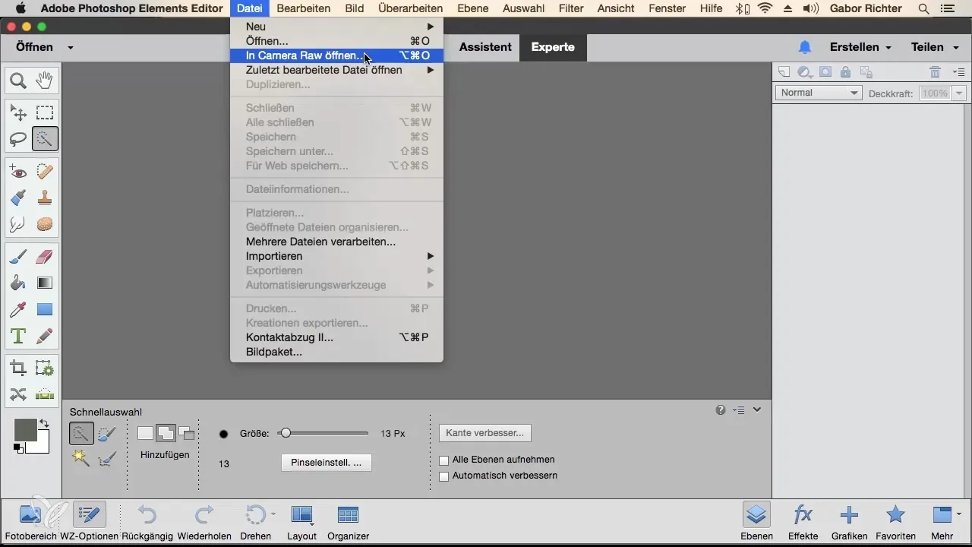The height and width of the screenshot is (547, 972).
Task: Click Kontaktabzug II... menu item
Action: pos(336,337)
